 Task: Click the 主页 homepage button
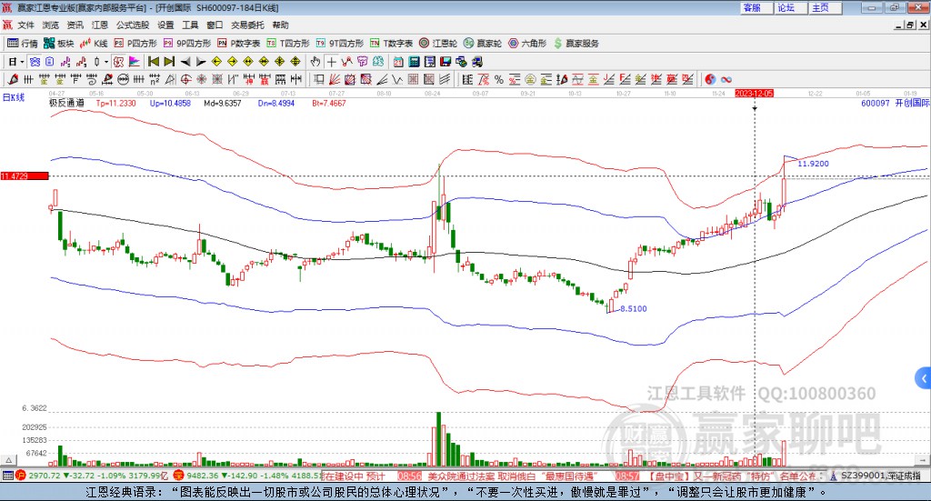click(820, 7)
